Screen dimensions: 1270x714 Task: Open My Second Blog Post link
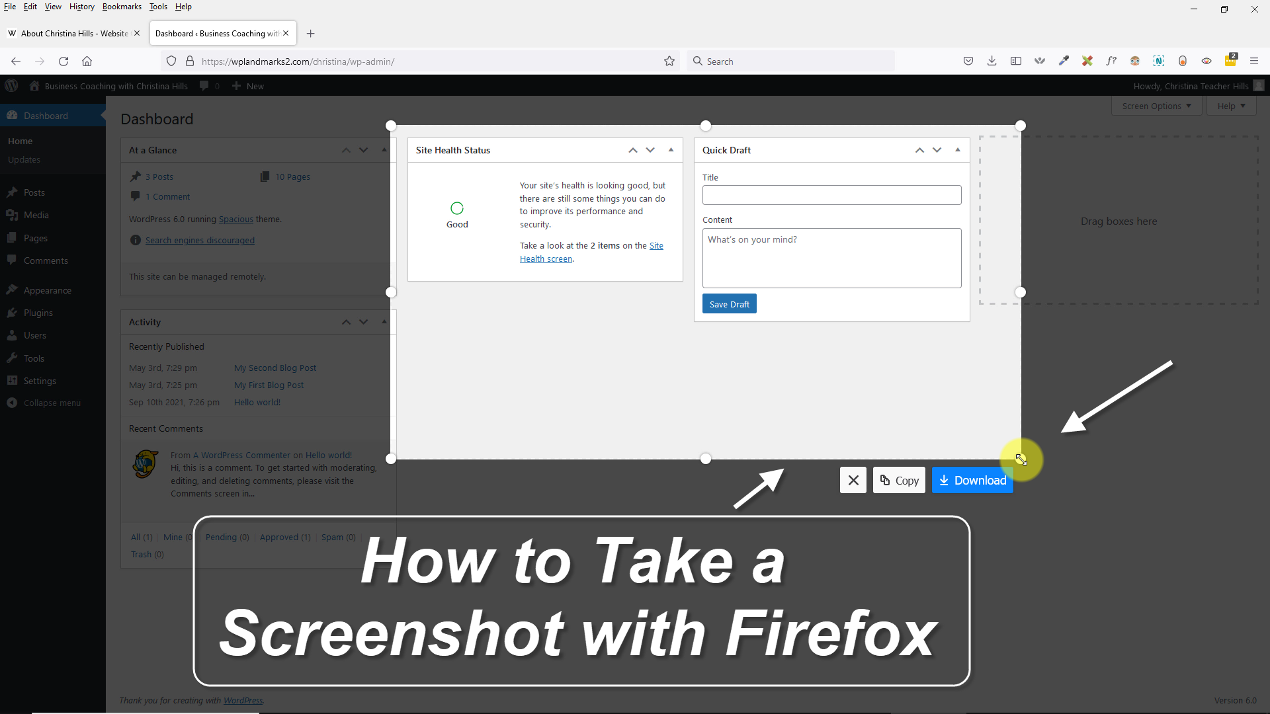click(275, 368)
